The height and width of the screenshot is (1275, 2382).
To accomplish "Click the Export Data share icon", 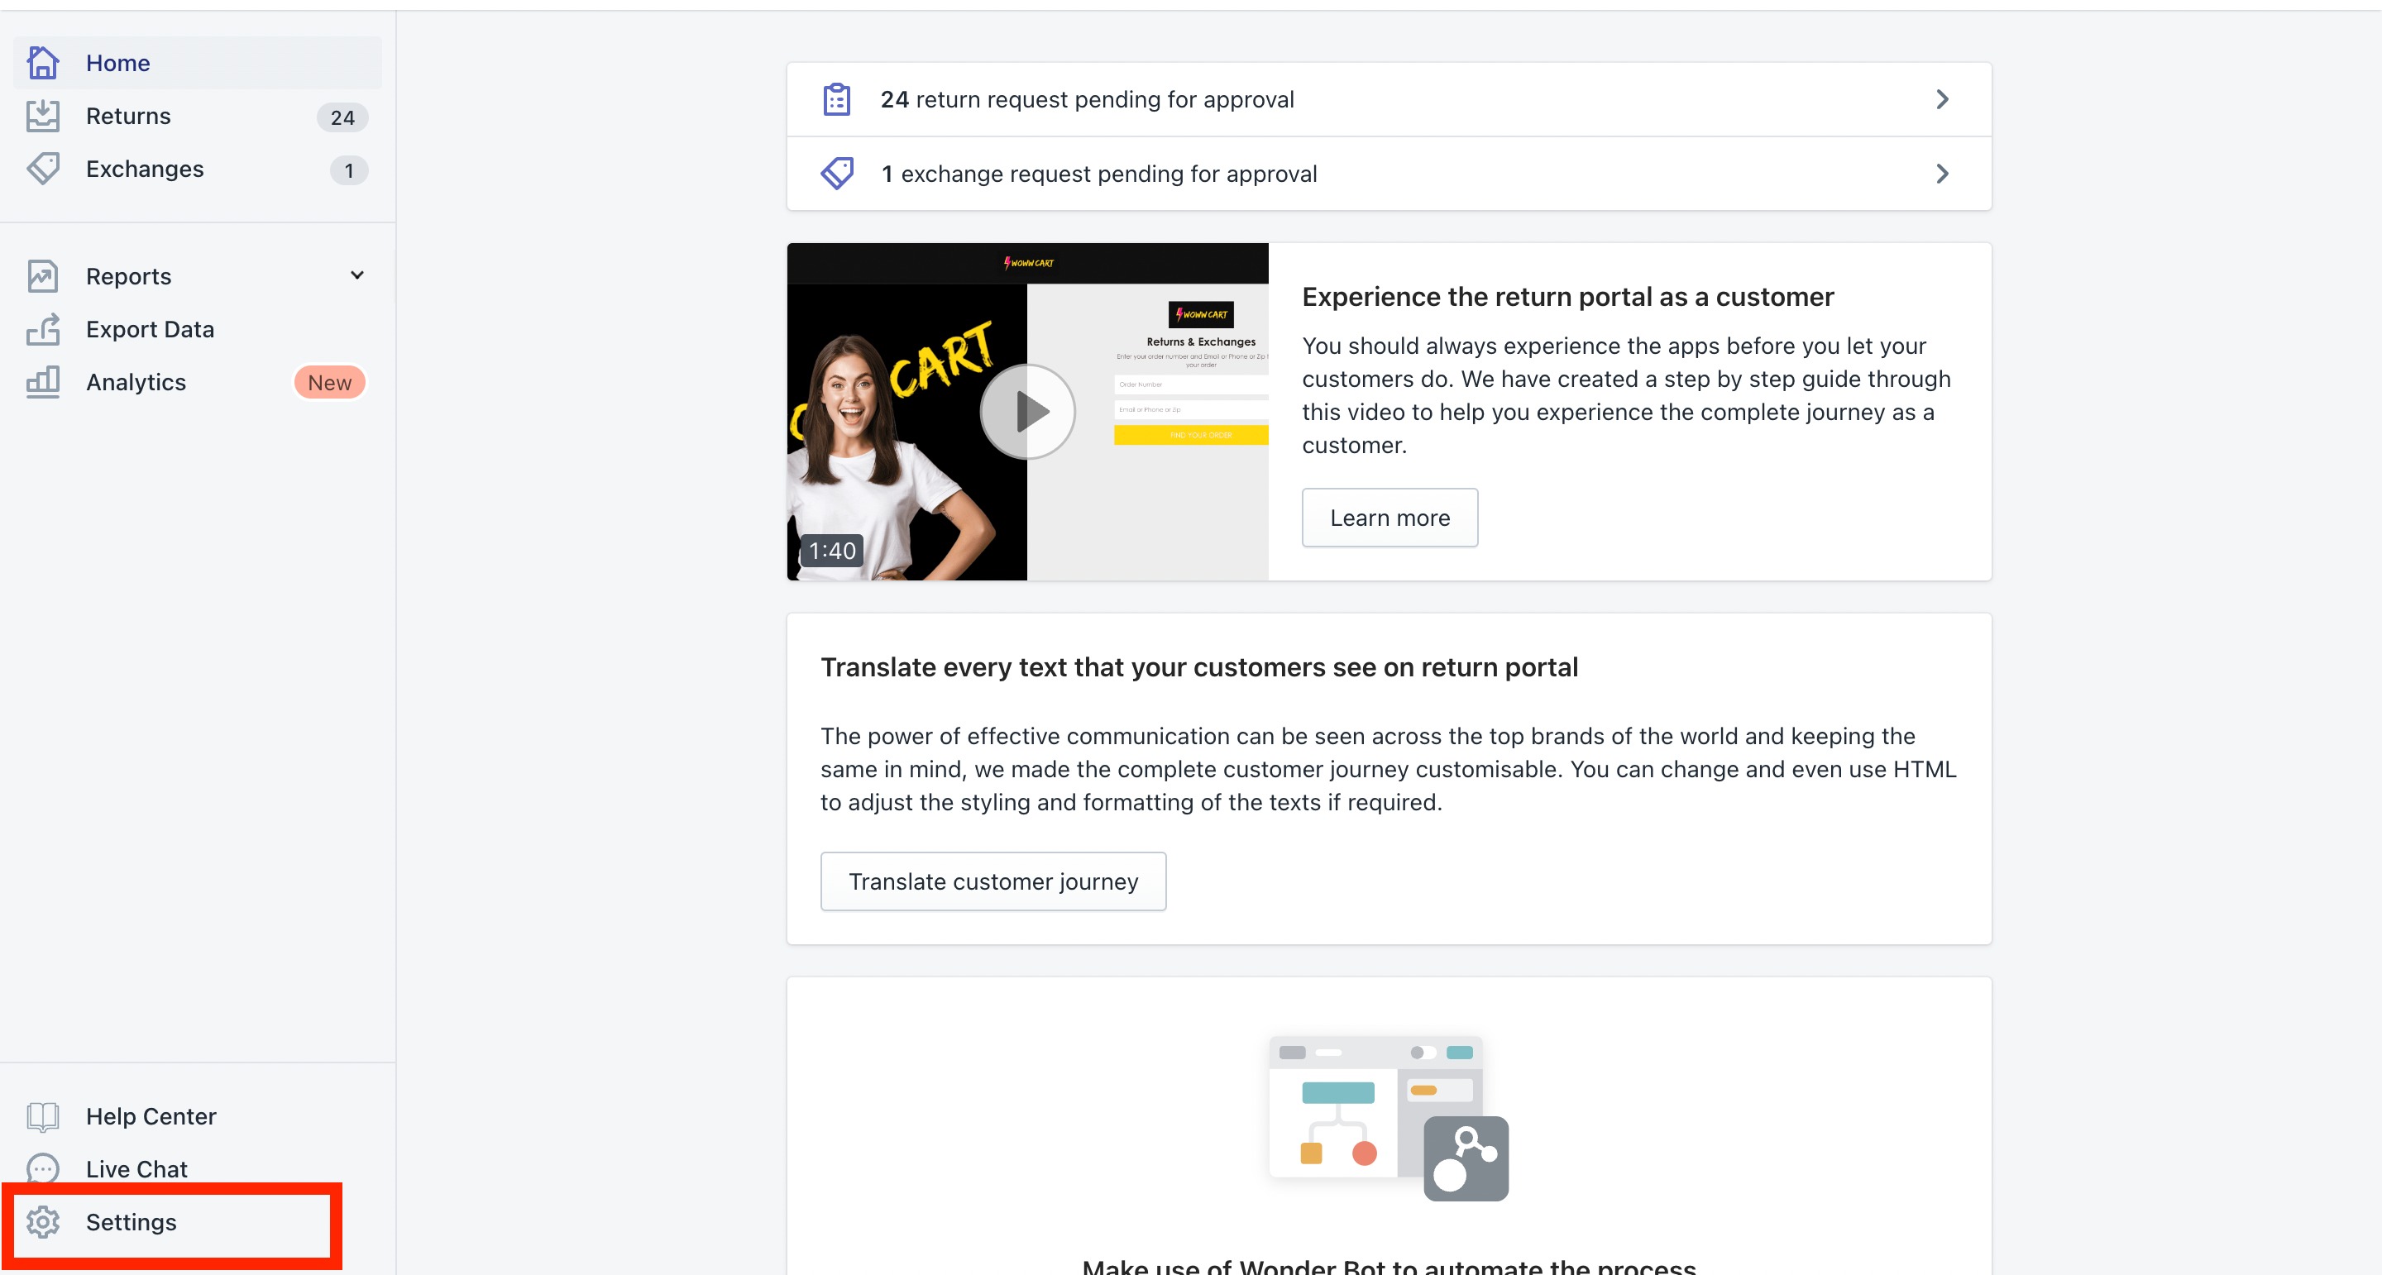I will click(42, 329).
